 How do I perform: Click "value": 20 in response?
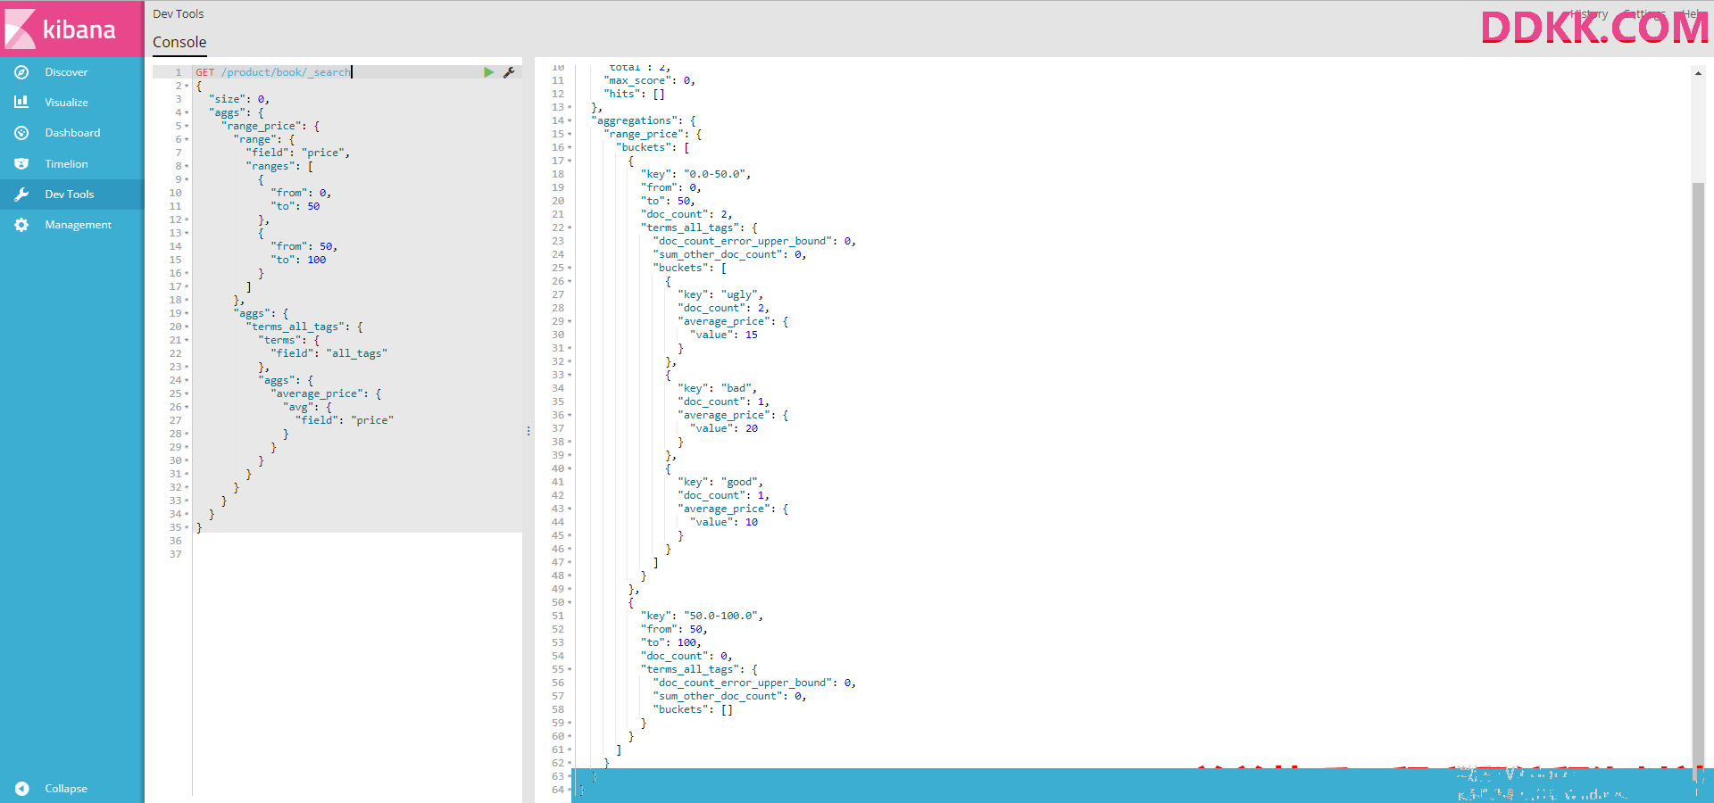click(724, 428)
